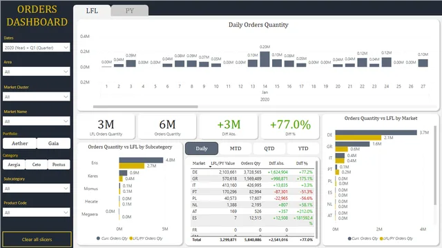Click Eris current orders bar 4.8M
The image size is (442, 248).
pos(141,160)
